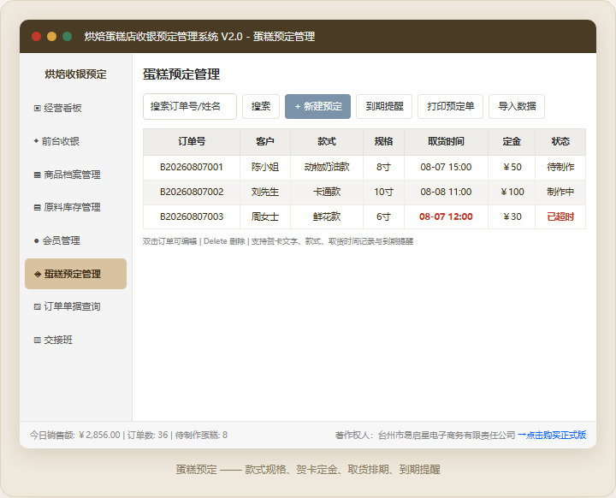Click the red 已超时 status cell
Viewport: 616px width, 498px height.
560,217
